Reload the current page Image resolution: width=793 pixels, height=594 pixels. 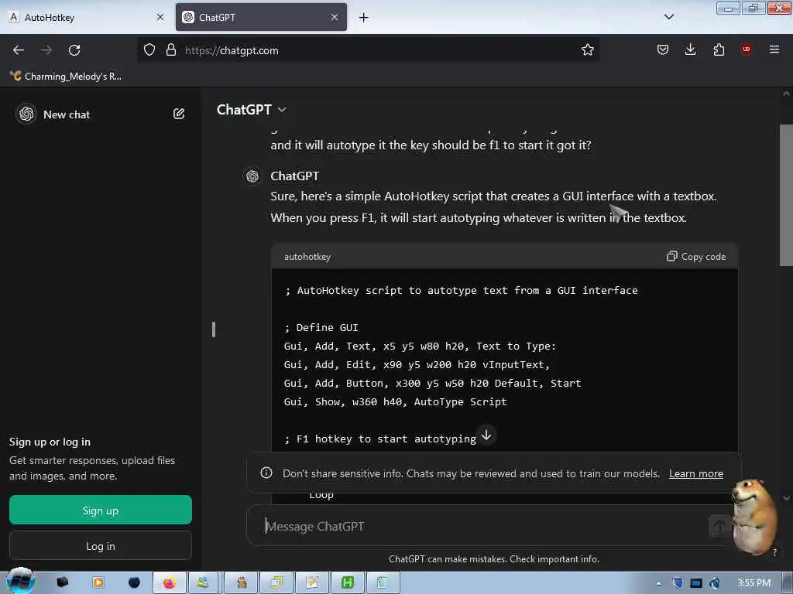click(x=74, y=50)
